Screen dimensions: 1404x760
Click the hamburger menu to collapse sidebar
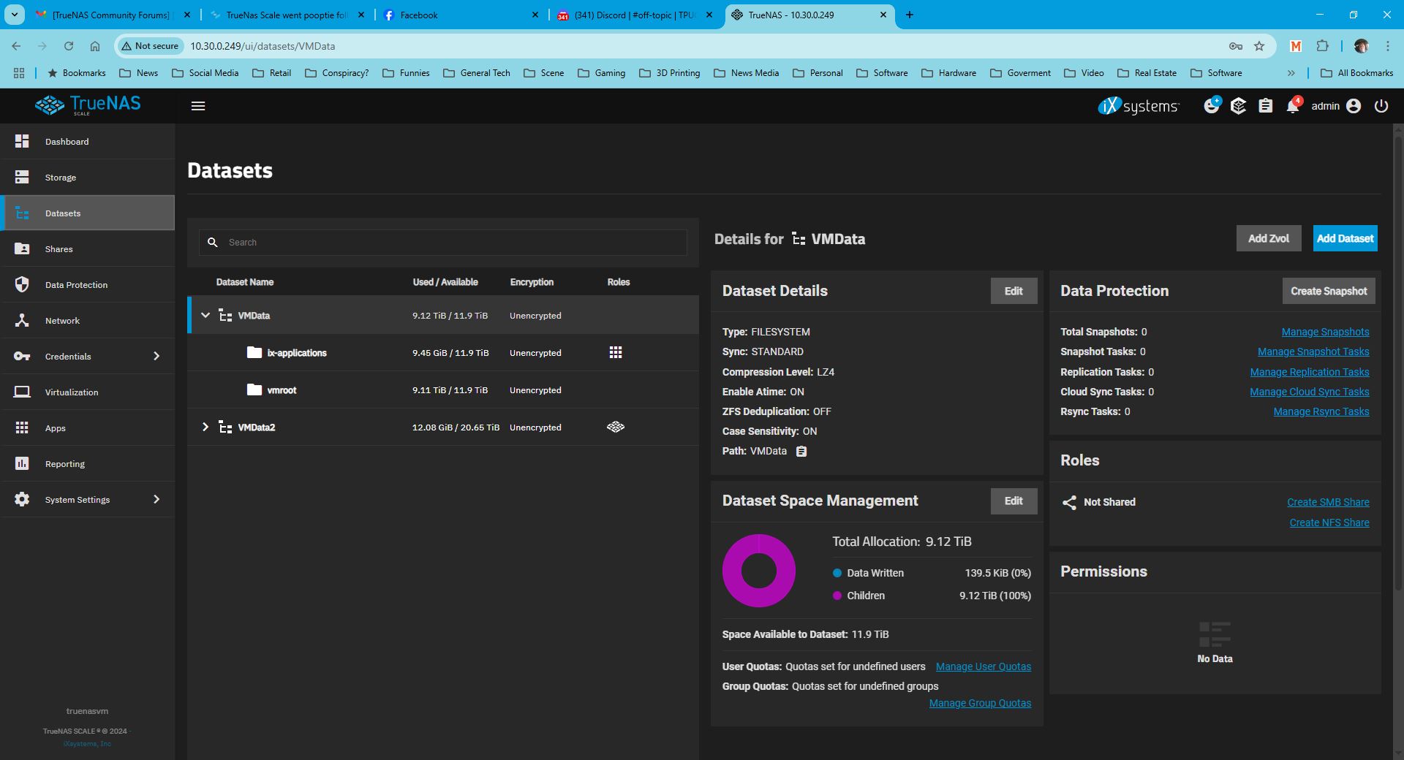[197, 106]
